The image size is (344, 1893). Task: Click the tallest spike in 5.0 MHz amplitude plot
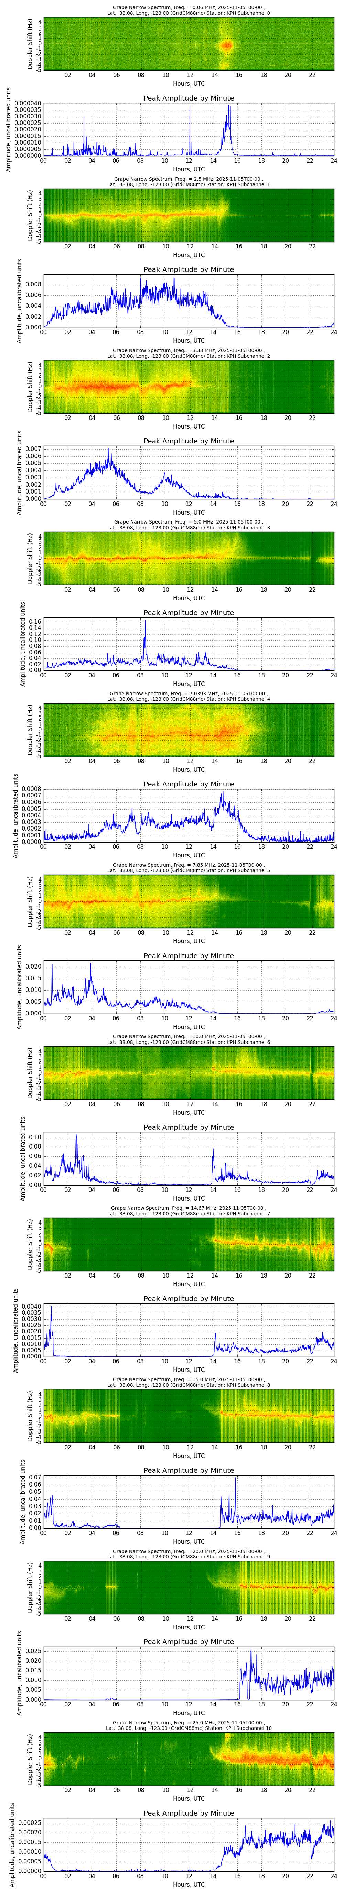[x=145, y=622]
